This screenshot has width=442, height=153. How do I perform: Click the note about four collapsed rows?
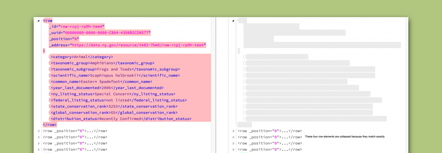(x=344, y=137)
